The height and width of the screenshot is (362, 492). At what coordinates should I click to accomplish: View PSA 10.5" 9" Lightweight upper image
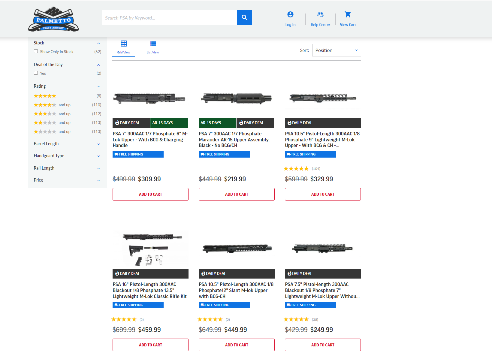point(323,98)
